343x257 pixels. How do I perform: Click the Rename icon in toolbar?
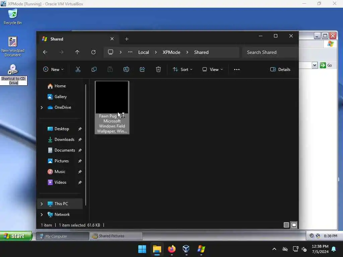126,70
